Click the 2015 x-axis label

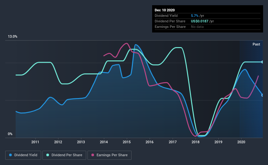pos(127,142)
